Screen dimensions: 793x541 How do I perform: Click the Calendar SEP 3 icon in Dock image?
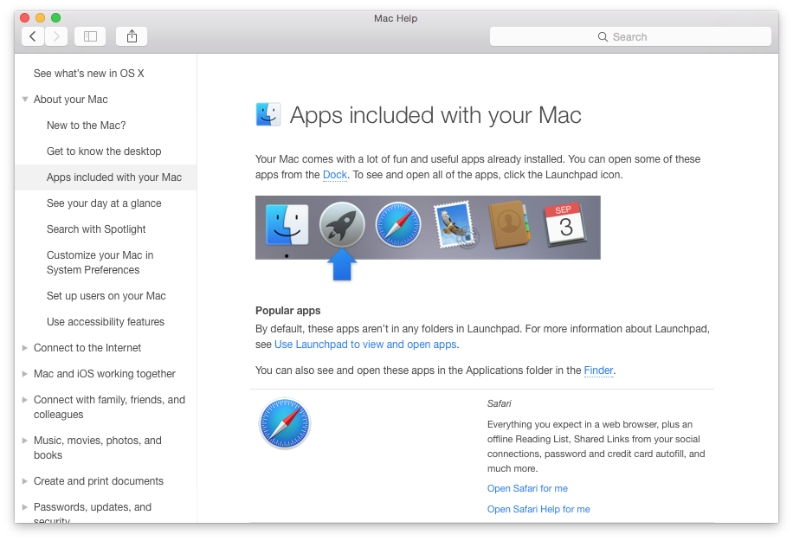565,225
